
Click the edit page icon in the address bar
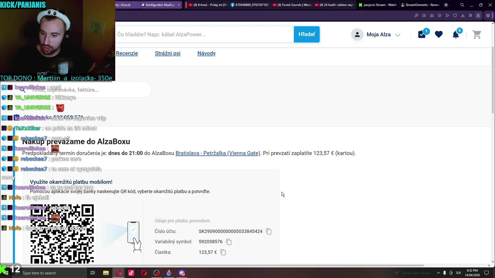[x=424, y=15]
